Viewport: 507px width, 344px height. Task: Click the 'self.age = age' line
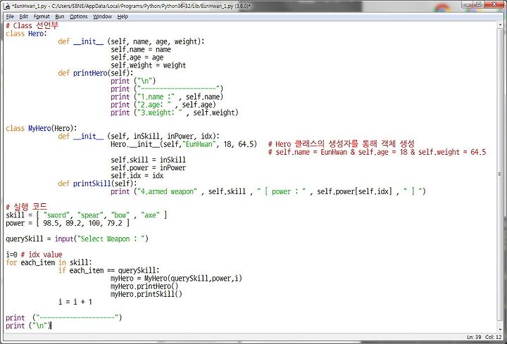[137, 58]
